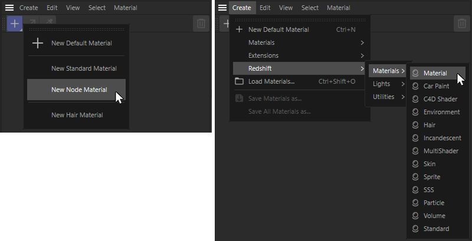The image size is (472, 241).
Task: Click the Car Paint material icon
Action: pos(415,86)
